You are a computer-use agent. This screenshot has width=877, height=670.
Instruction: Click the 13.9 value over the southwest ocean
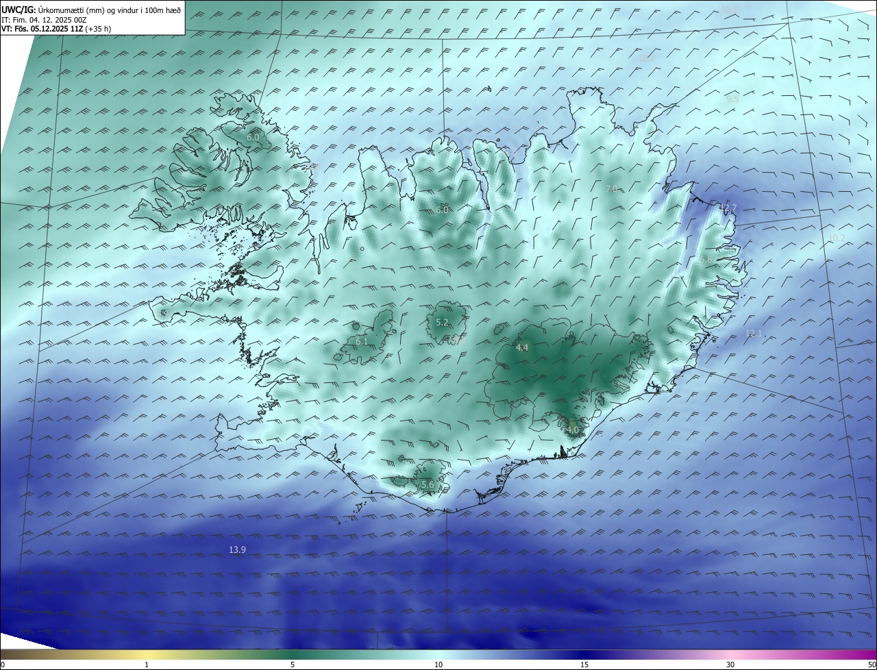click(237, 549)
